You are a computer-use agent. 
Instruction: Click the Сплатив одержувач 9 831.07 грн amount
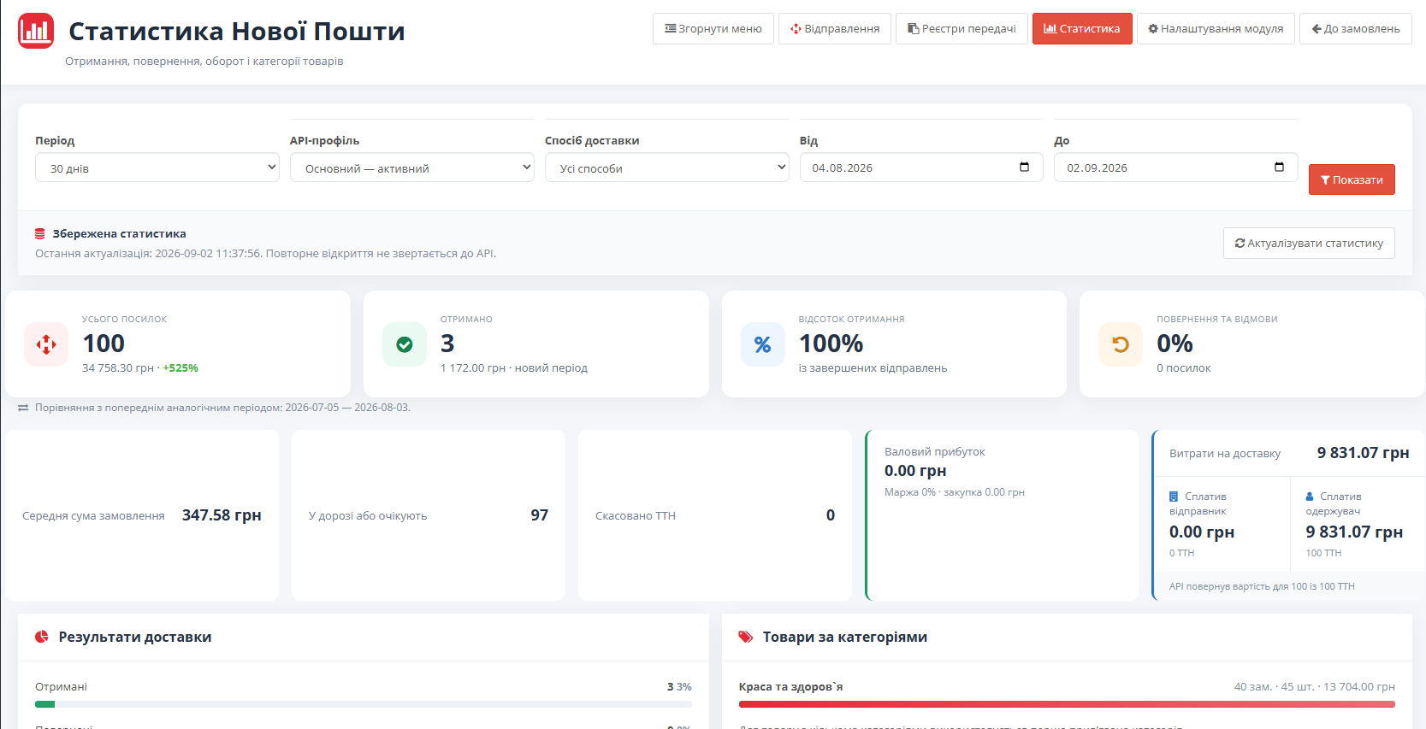(1354, 532)
